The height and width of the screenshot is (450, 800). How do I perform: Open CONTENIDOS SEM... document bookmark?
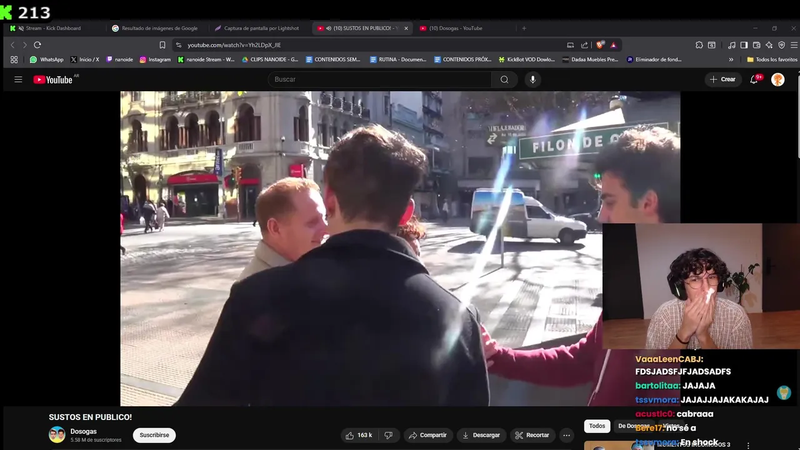click(x=333, y=59)
